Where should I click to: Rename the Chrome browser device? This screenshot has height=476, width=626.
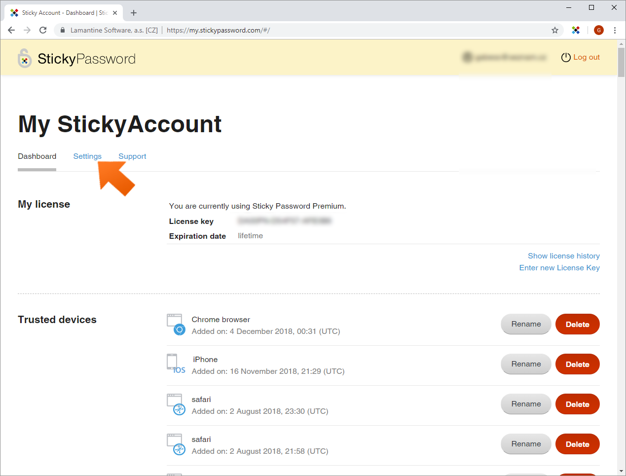[526, 324]
